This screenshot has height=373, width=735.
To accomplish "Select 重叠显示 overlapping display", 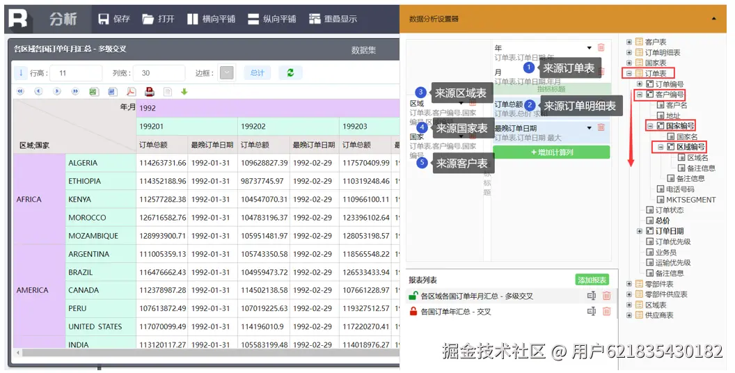I will (333, 19).
